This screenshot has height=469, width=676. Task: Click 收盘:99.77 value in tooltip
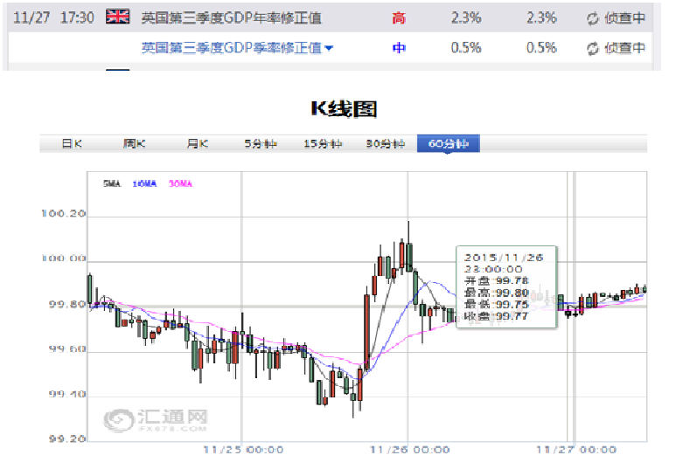496,316
